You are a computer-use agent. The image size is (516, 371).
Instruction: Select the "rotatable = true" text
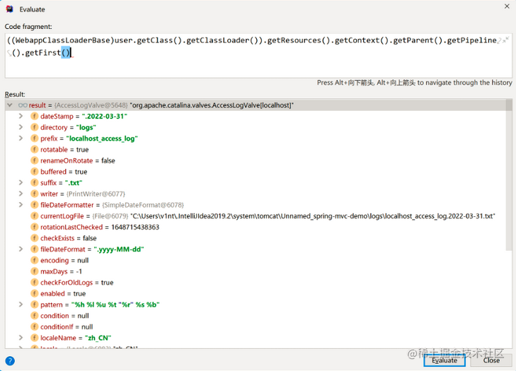64,150
